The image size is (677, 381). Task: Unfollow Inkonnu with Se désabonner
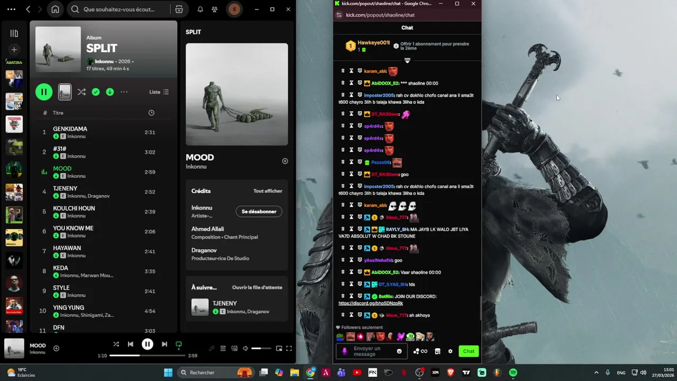[259, 212]
